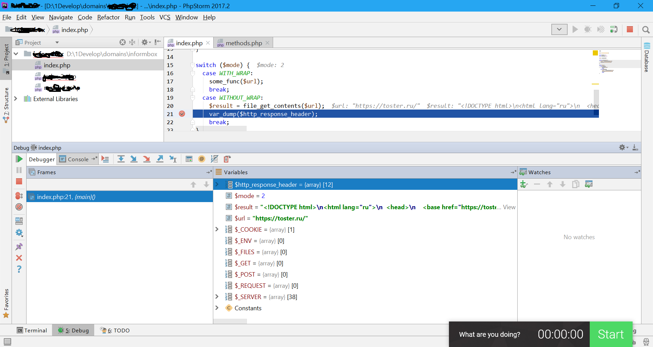Click Duplicate Watch icon in Watches toolbar

[x=576, y=184]
